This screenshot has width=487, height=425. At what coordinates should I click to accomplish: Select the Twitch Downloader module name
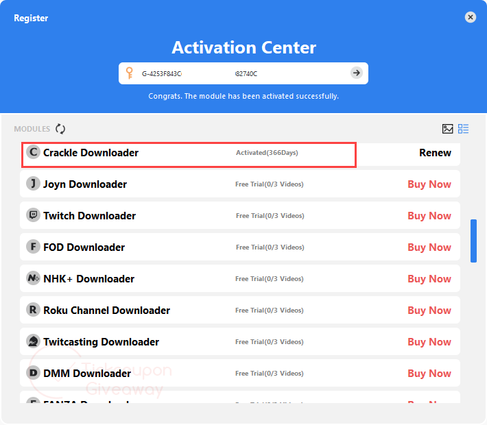click(89, 216)
